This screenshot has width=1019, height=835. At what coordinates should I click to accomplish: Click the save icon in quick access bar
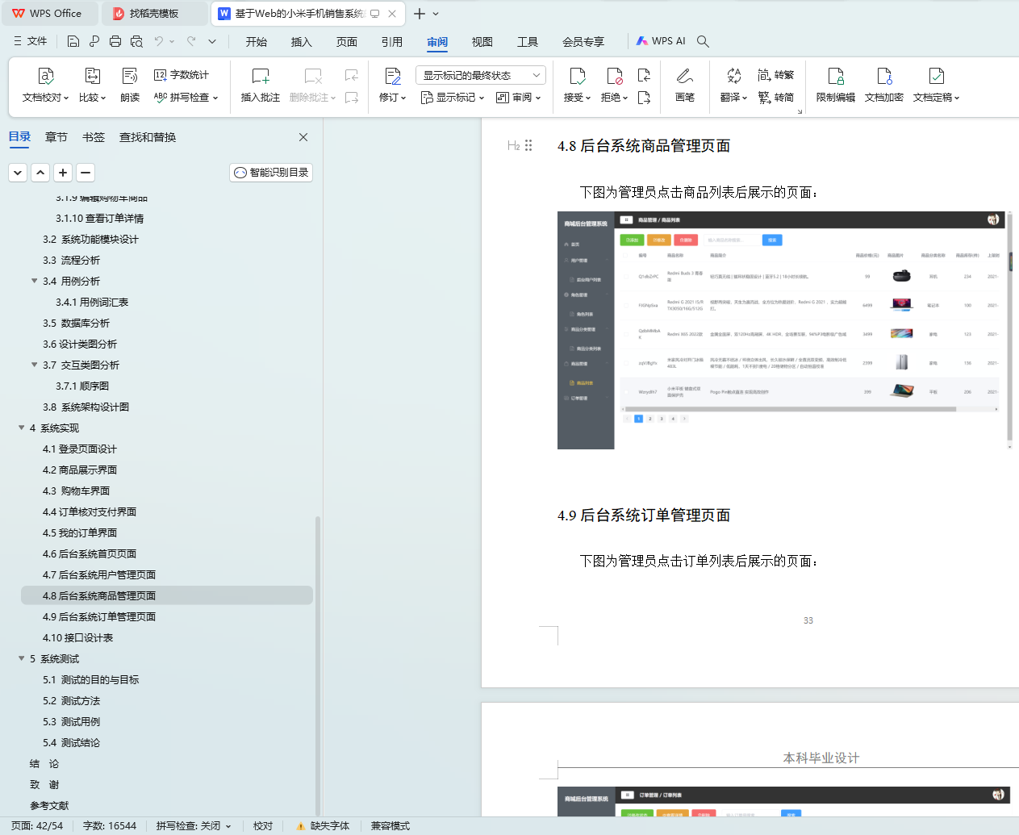[x=73, y=41]
